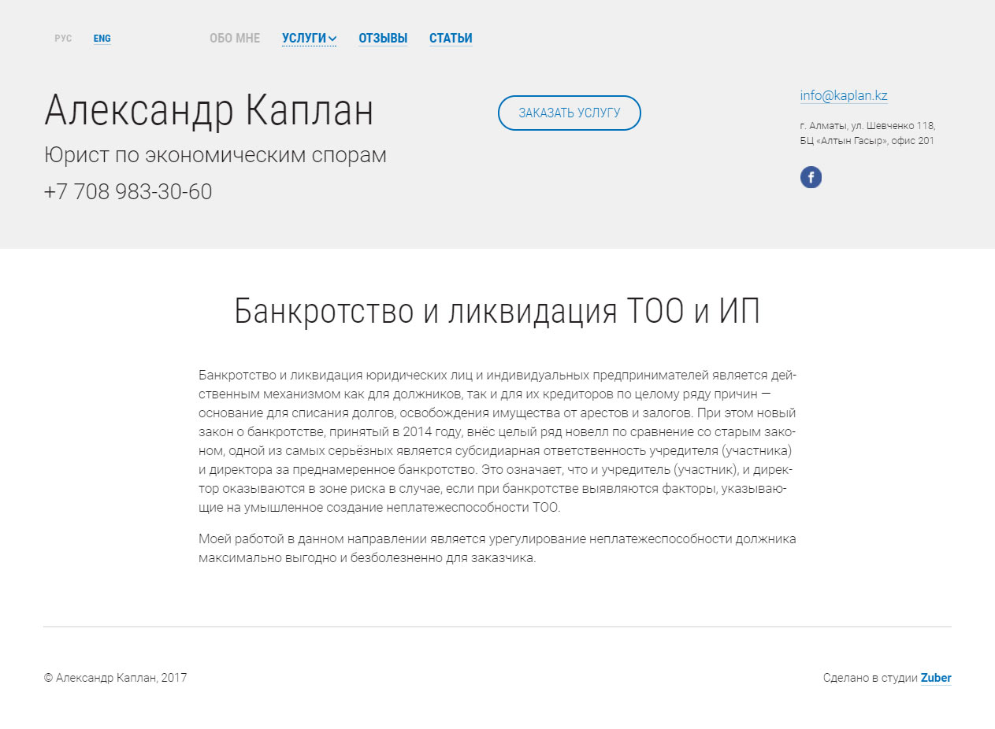Switch site language to РУС
This screenshot has width=995, height=729.
coord(63,39)
